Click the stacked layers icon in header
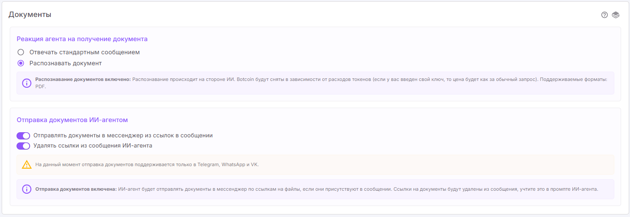This screenshot has height=217, width=630. coord(616,15)
